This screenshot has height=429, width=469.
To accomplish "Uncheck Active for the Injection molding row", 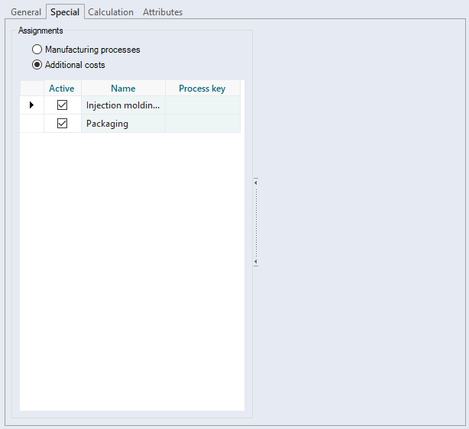I will (63, 105).
